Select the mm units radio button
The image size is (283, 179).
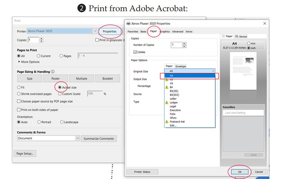[x=248, y=44]
